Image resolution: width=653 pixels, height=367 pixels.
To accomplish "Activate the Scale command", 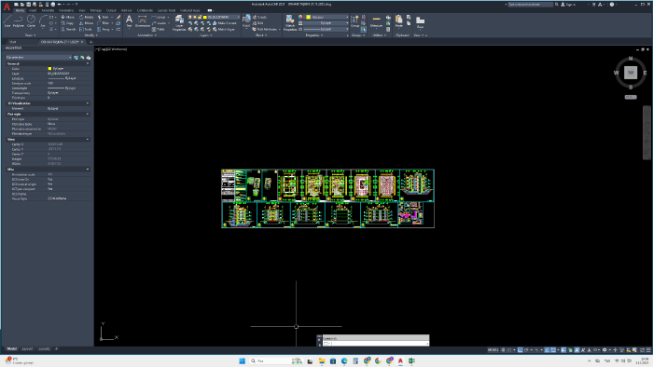I will [86, 29].
